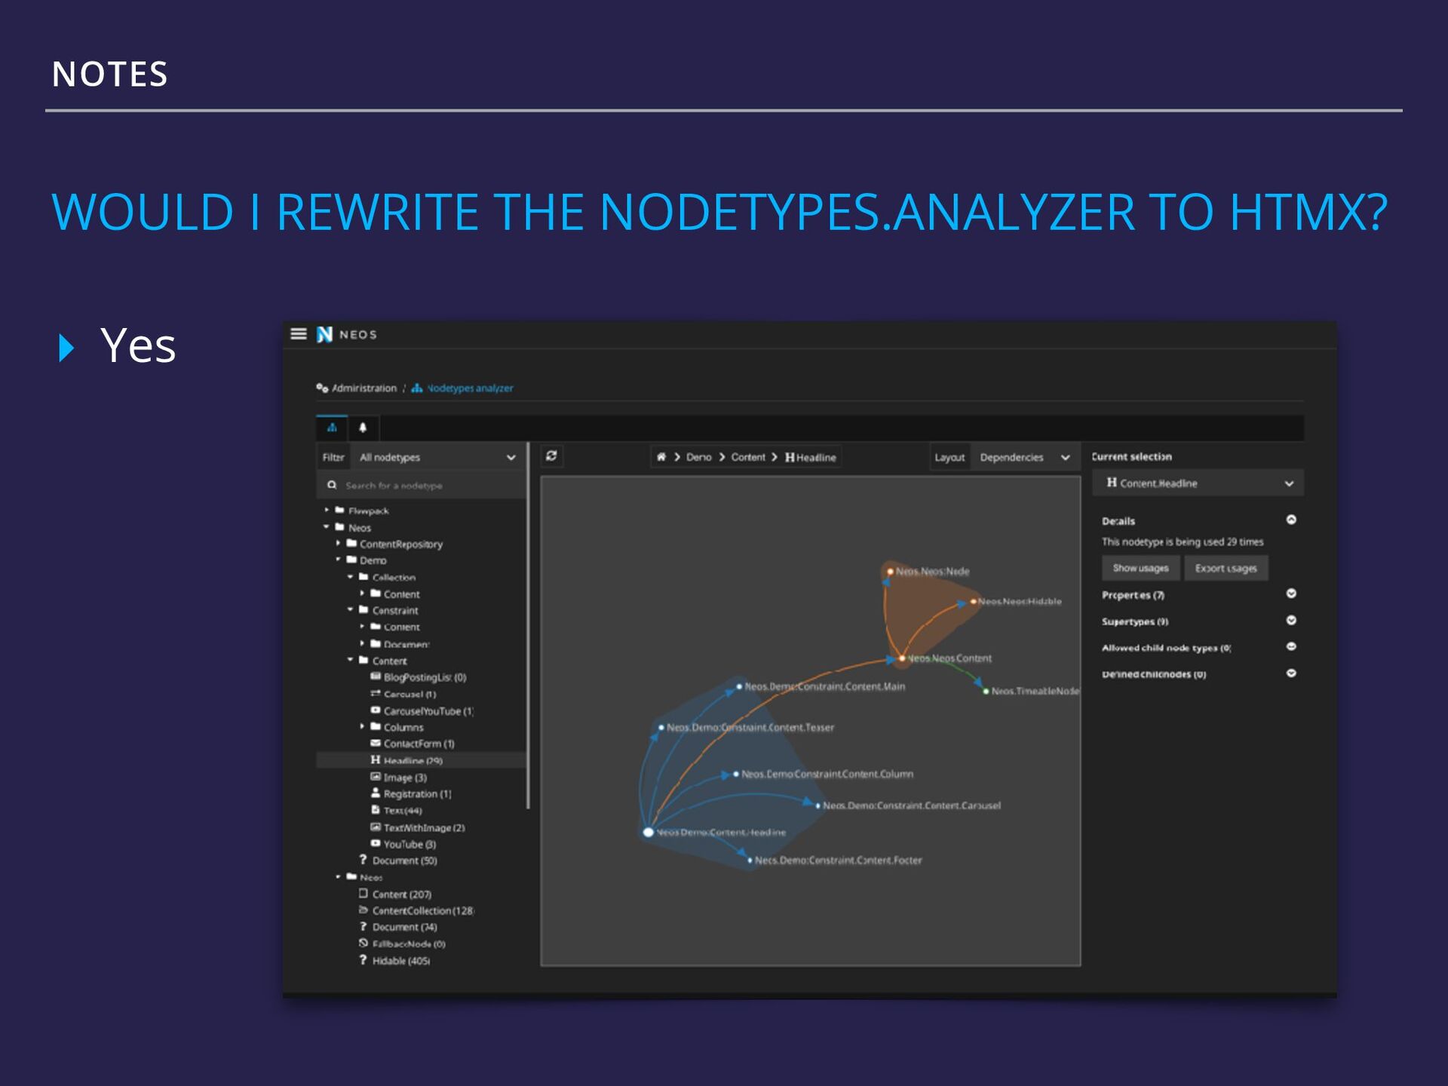1448x1086 pixels.
Task: Click the Neos.Demo:Content.Headline graph node
Action: pos(649,833)
